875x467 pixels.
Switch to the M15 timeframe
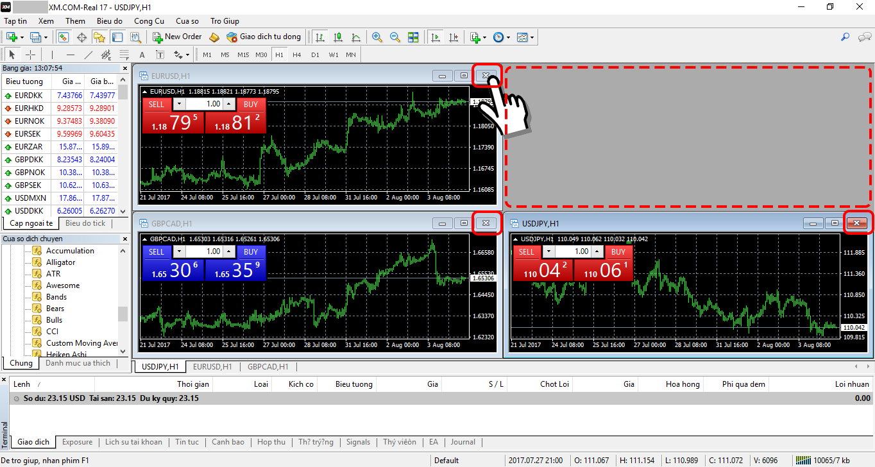click(x=243, y=55)
